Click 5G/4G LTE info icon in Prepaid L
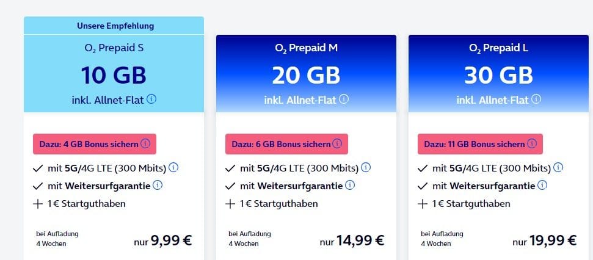 (x=558, y=167)
